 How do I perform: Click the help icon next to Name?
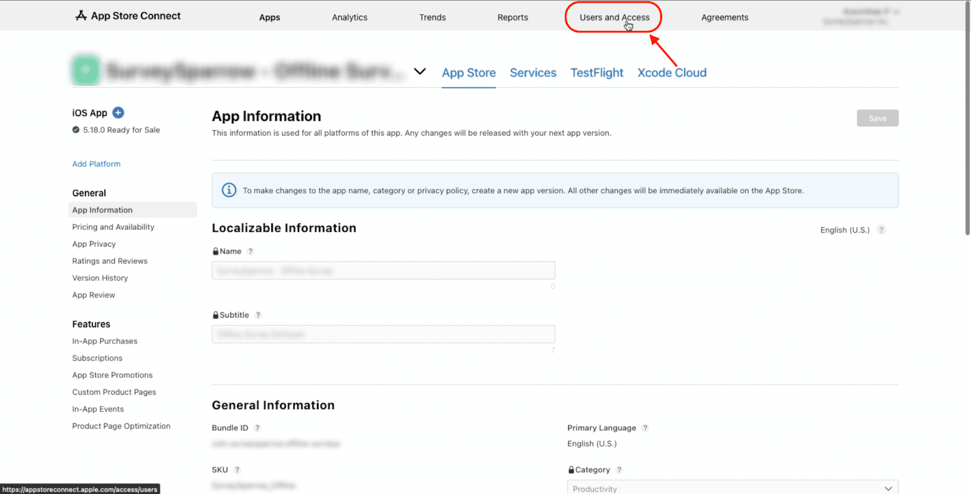[251, 251]
